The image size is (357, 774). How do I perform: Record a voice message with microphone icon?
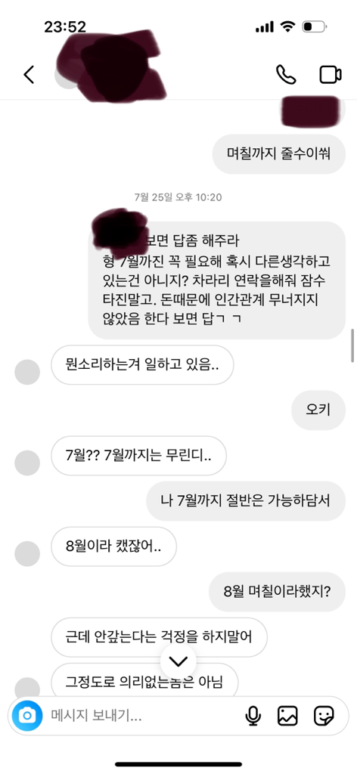pos(253,716)
